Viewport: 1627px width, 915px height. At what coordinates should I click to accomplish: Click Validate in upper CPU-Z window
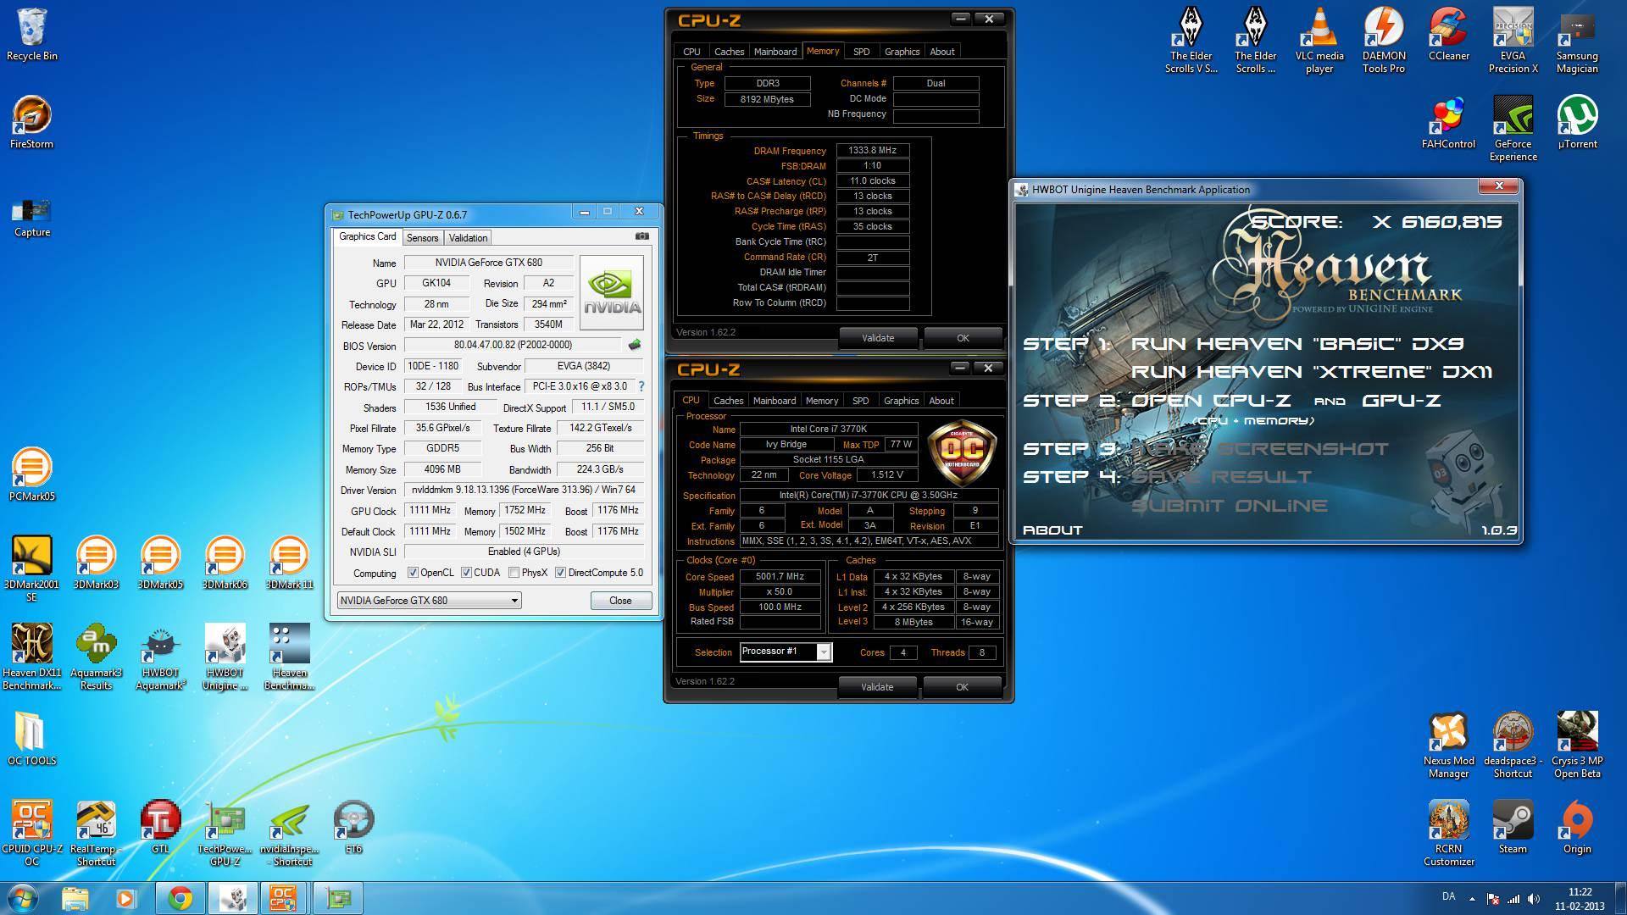coord(878,338)
